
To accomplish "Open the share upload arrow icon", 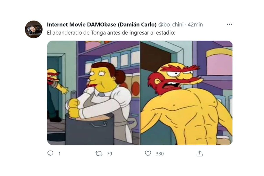I will (199, 153).
